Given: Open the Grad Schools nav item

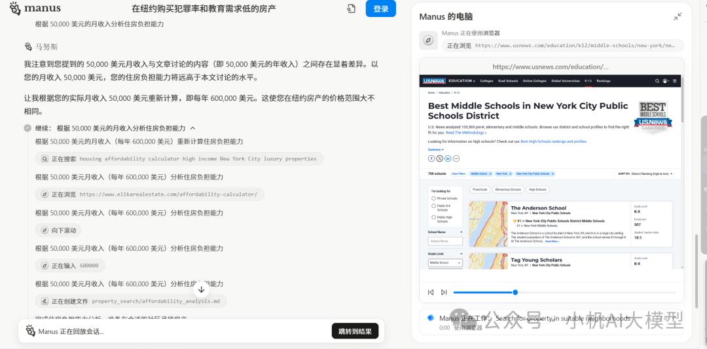Looking at the screenshot, I should click(x=507, y=81).
